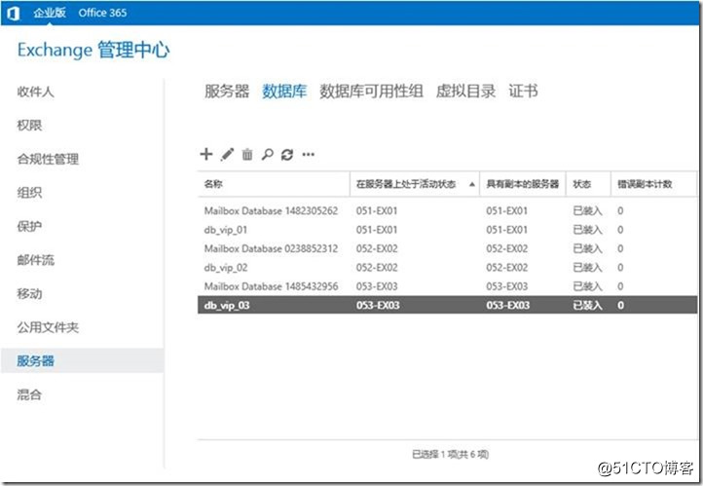Open the 数据库可用性组 tab

371,91
